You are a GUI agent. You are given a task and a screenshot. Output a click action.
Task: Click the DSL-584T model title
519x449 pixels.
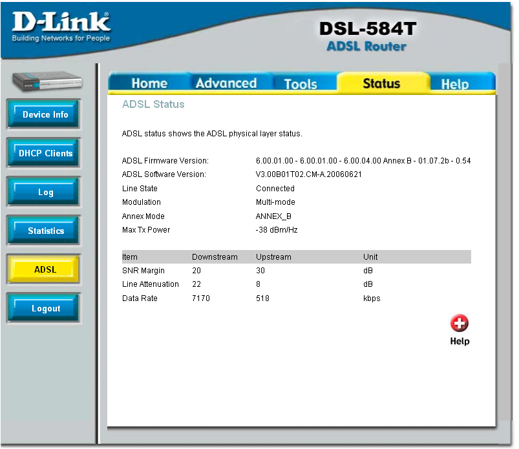pyautogui.click(x=368, y=28)
